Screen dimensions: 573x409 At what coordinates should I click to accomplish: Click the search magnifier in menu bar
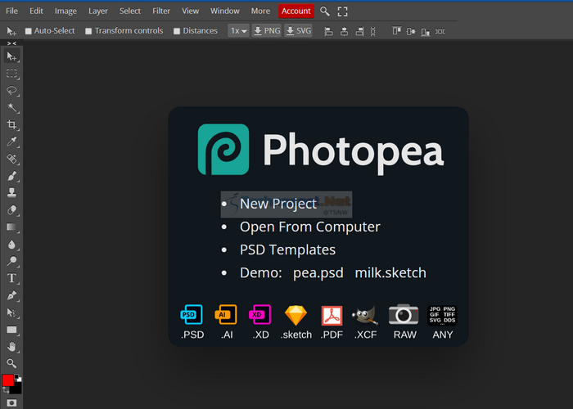coord(324,11)
